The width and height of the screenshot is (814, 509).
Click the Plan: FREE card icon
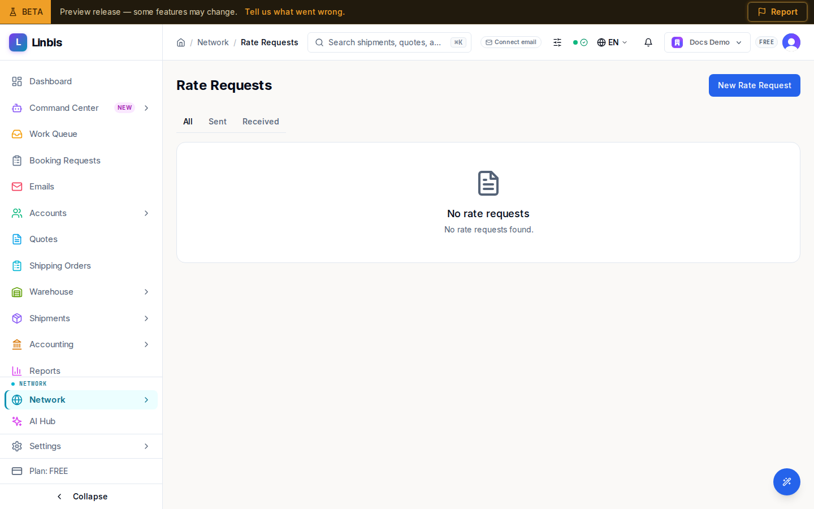17,471
